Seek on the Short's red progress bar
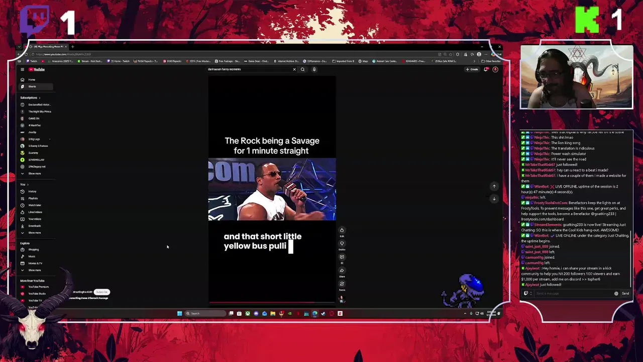The width and height of the screenshot is (643, 362). pos(272,303)
